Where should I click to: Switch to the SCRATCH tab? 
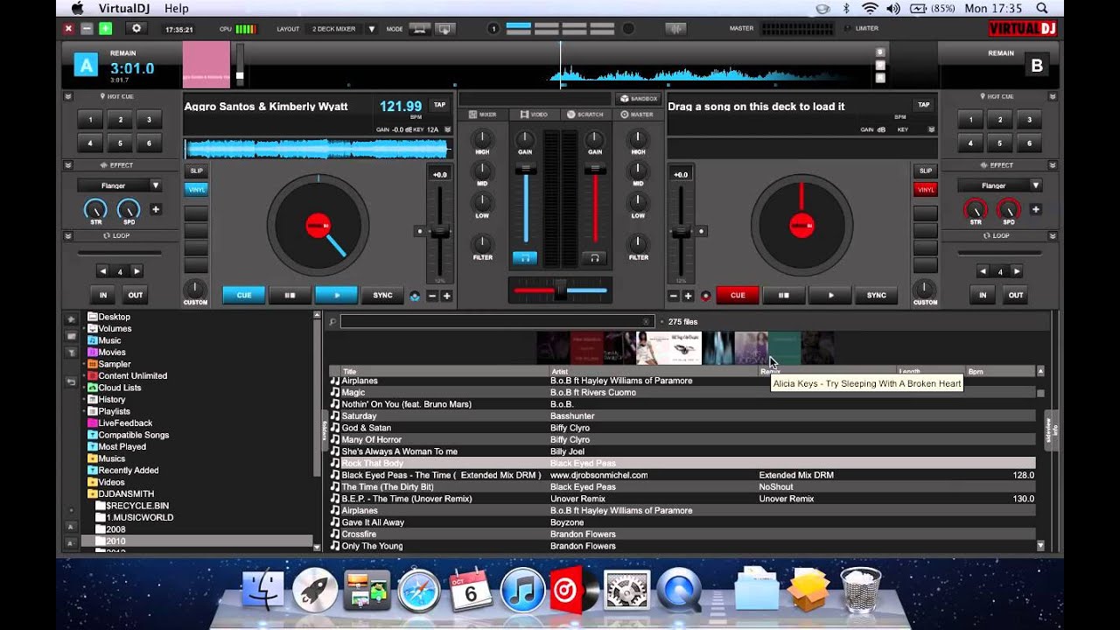coord(584,115)
